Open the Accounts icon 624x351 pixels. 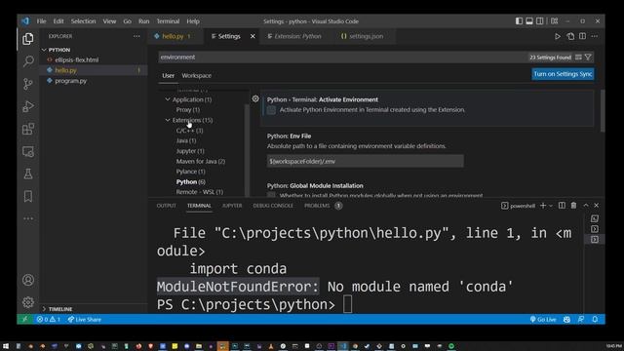point(28,280)
